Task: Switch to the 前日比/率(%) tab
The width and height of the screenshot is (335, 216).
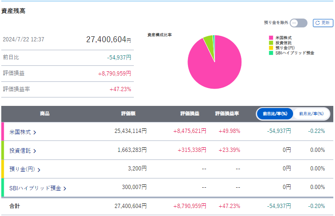Action: [x=275, y=114]
